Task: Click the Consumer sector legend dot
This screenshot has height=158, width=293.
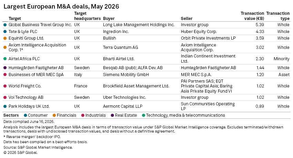Action: 26,115
